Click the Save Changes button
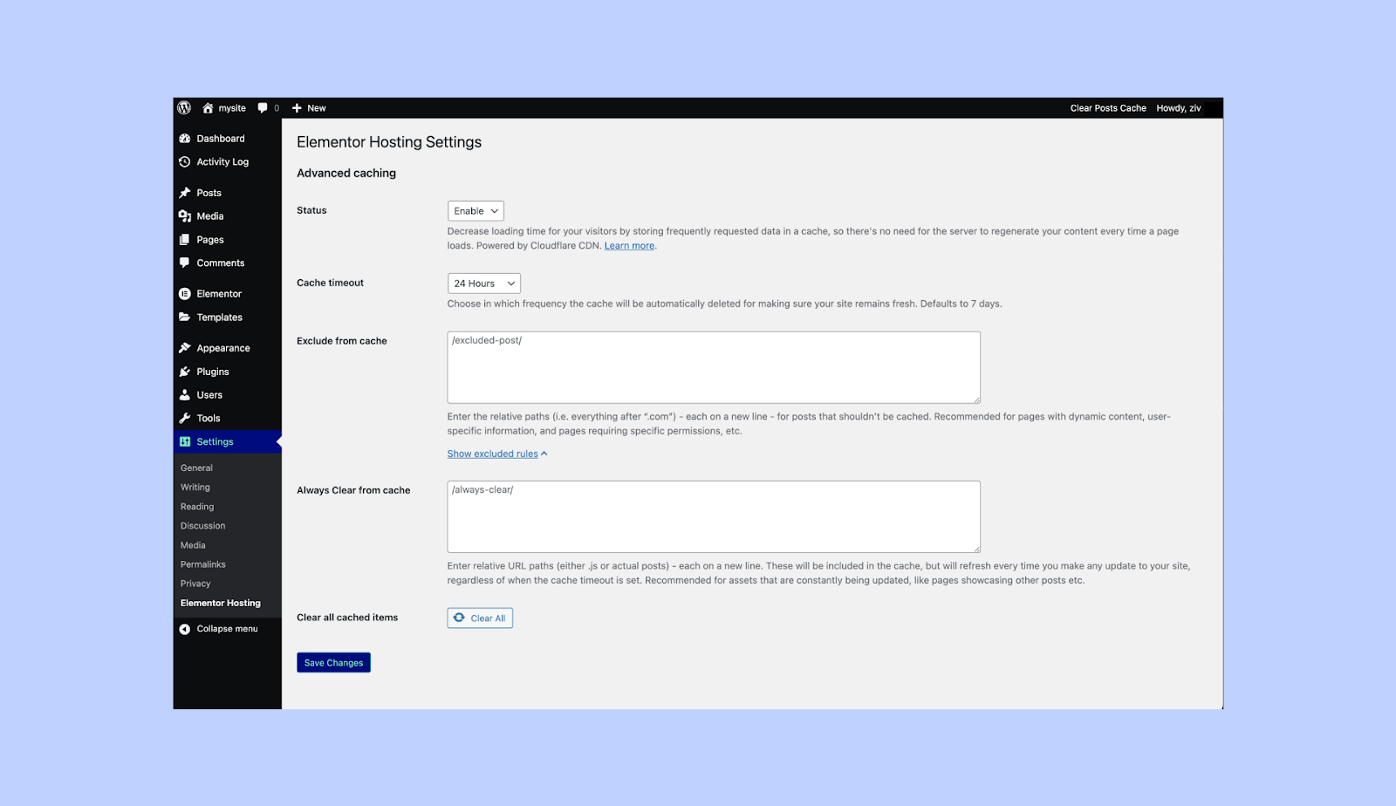The width and height of the screenshot is (1396, 806). click(333, 663)
